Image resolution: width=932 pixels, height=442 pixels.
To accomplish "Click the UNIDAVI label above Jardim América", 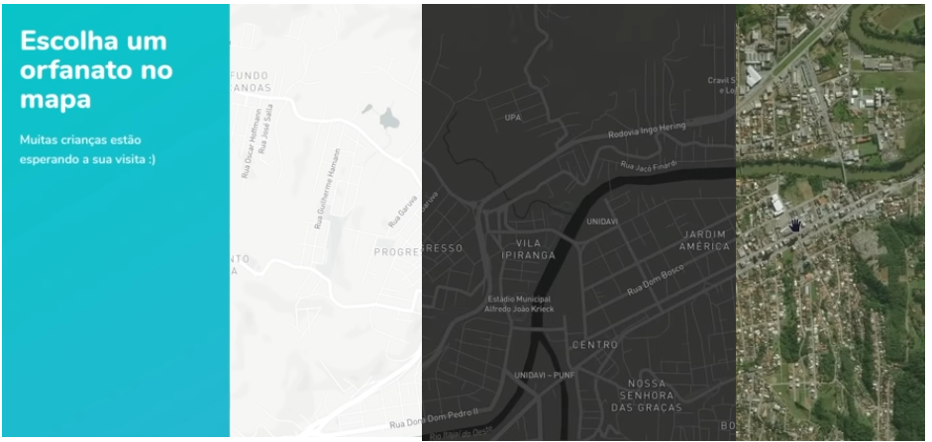I will coord(602,221).
